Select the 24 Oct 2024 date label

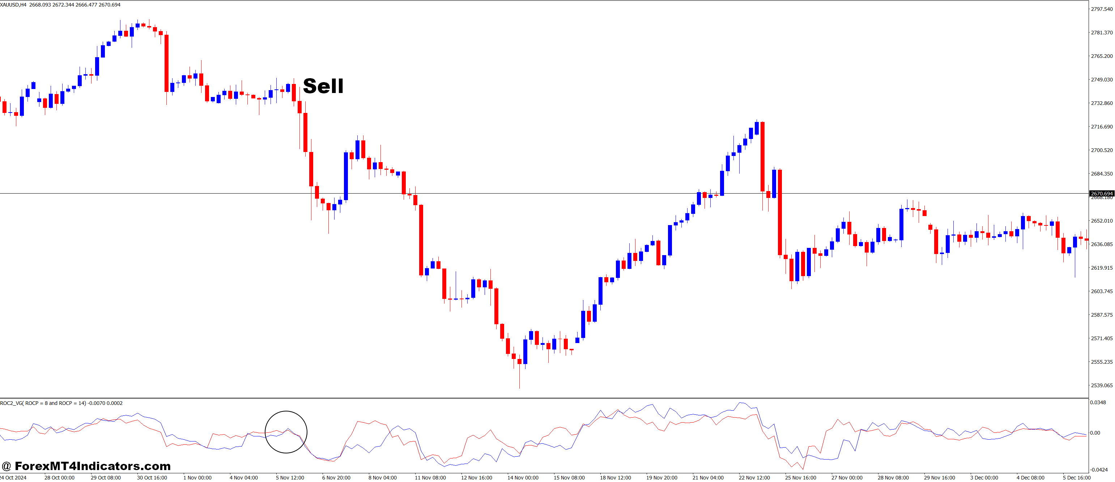coord(14,477)
